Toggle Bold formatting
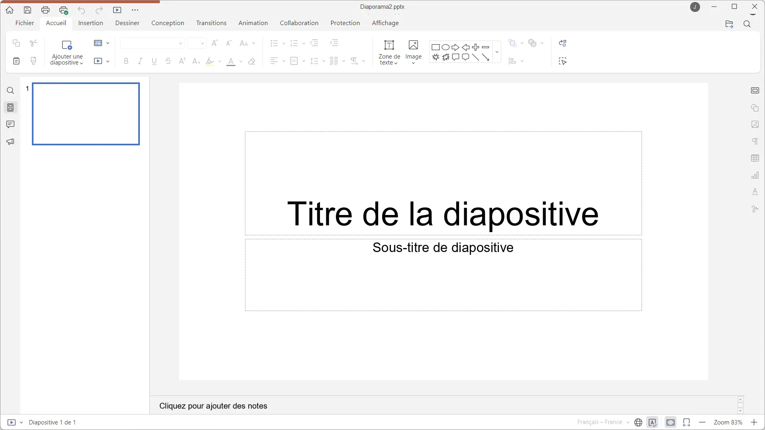 126,61
